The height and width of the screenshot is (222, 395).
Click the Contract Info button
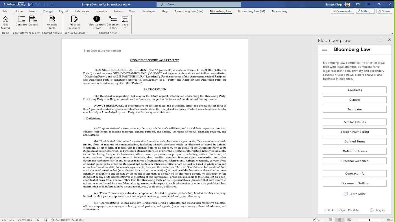tap(355, 173)
